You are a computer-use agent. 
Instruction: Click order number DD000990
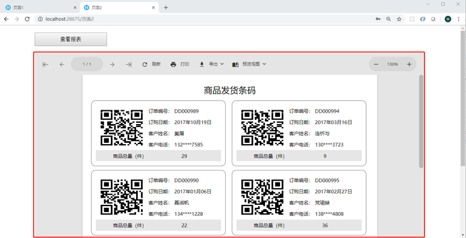[x=187, y=181]
